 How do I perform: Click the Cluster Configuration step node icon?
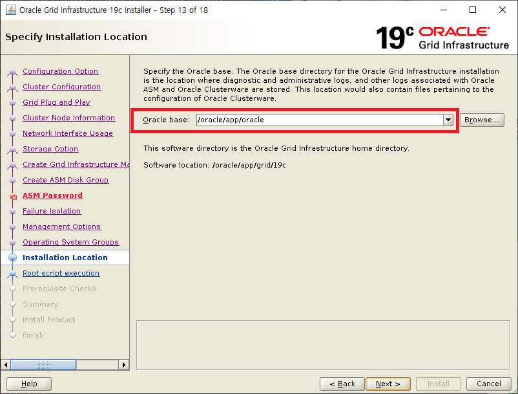point(12,87)
